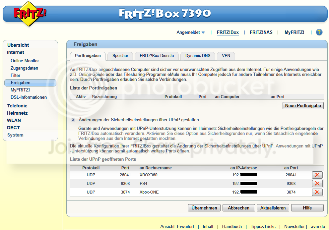Switch to the Speicher tab
Screen dimensions: 329x230
point(120,56)
